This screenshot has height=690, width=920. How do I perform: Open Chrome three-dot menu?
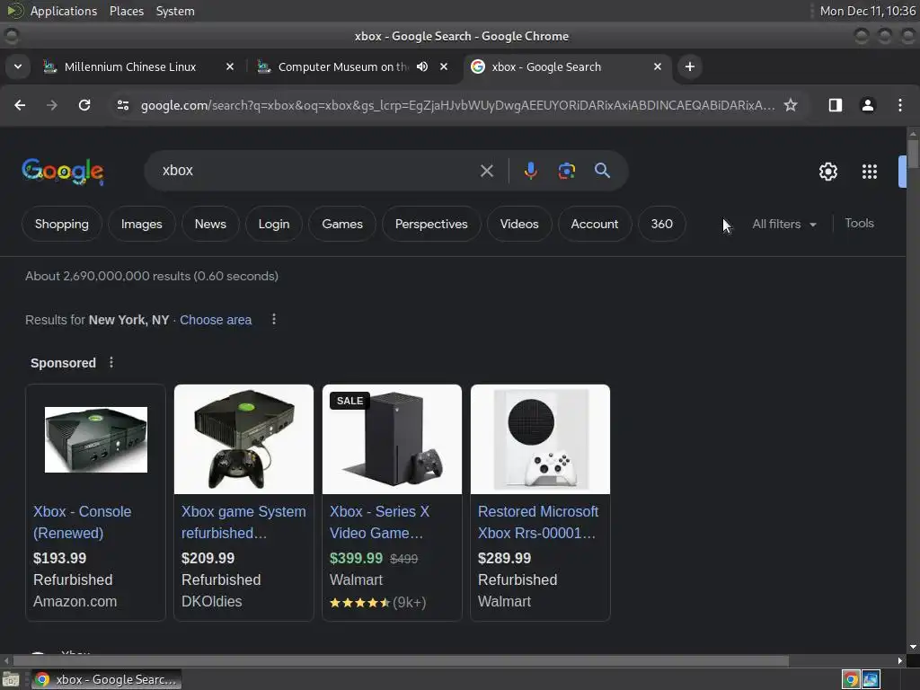pos(900,105)
